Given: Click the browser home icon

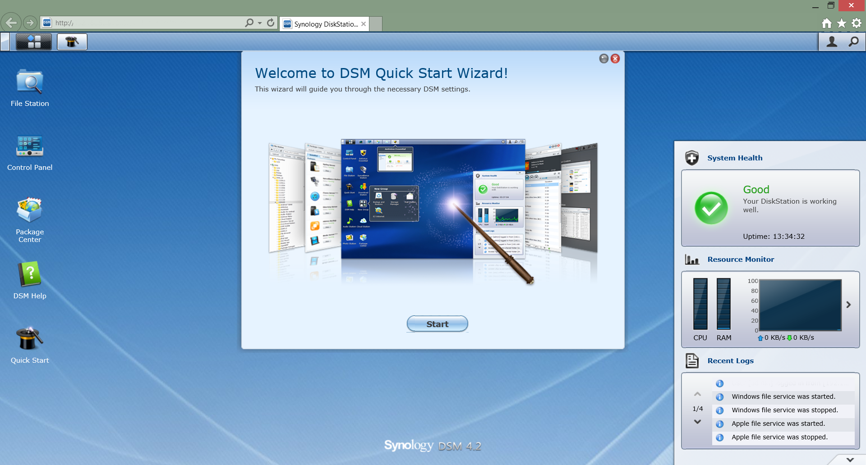Looking at the screenshot, I should [826, 23].
